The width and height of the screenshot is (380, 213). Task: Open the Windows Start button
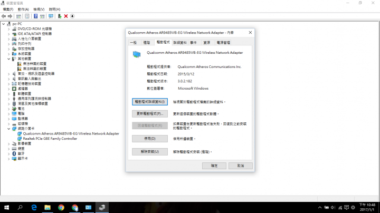[x=6, y=207]
